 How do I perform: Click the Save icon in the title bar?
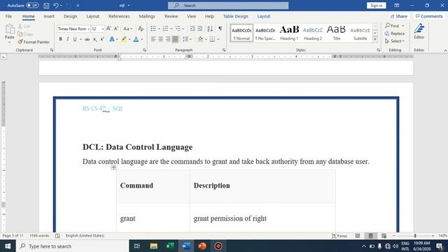[x=46, y=6]
